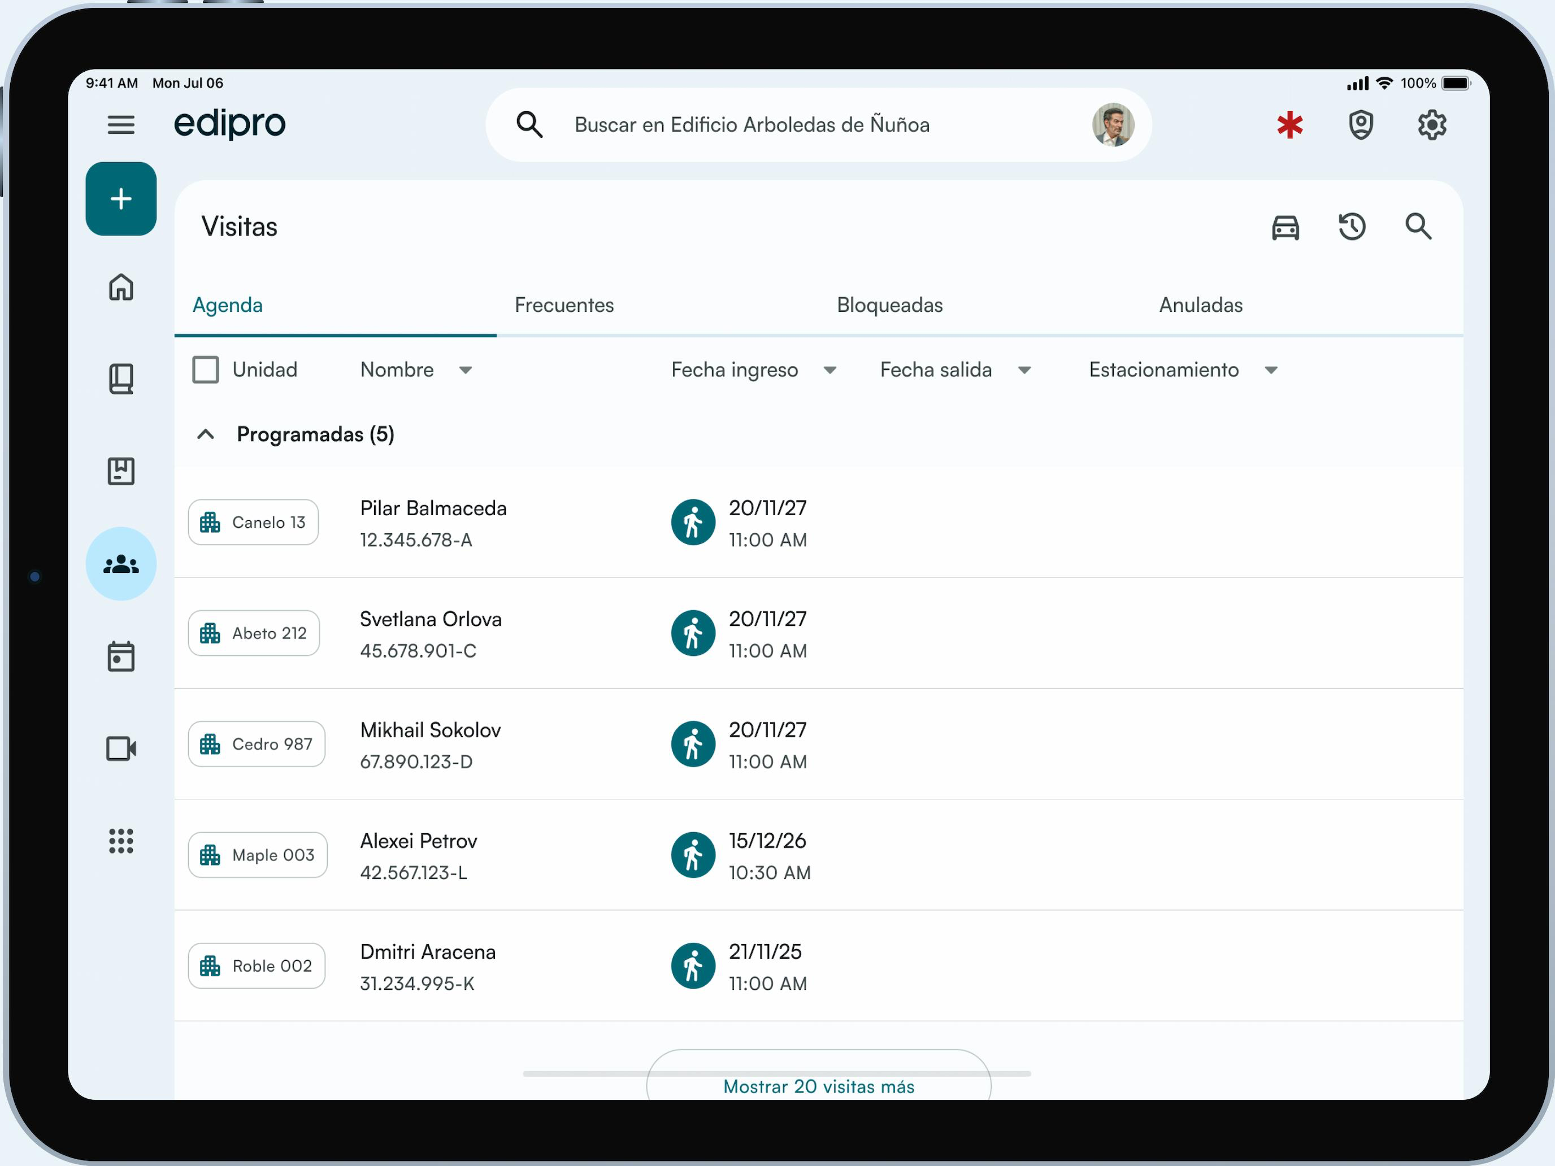Switch to the Agenda tab

click(335, 305)
